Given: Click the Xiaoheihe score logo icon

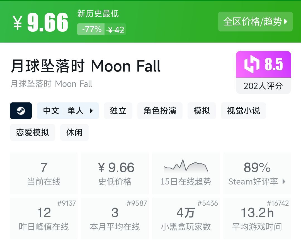Looking at the screenshot, I should point(252,65).
